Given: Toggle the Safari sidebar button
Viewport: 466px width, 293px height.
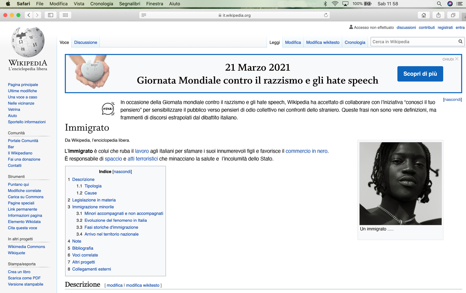Looking at the screenshot, I should 50,15.
